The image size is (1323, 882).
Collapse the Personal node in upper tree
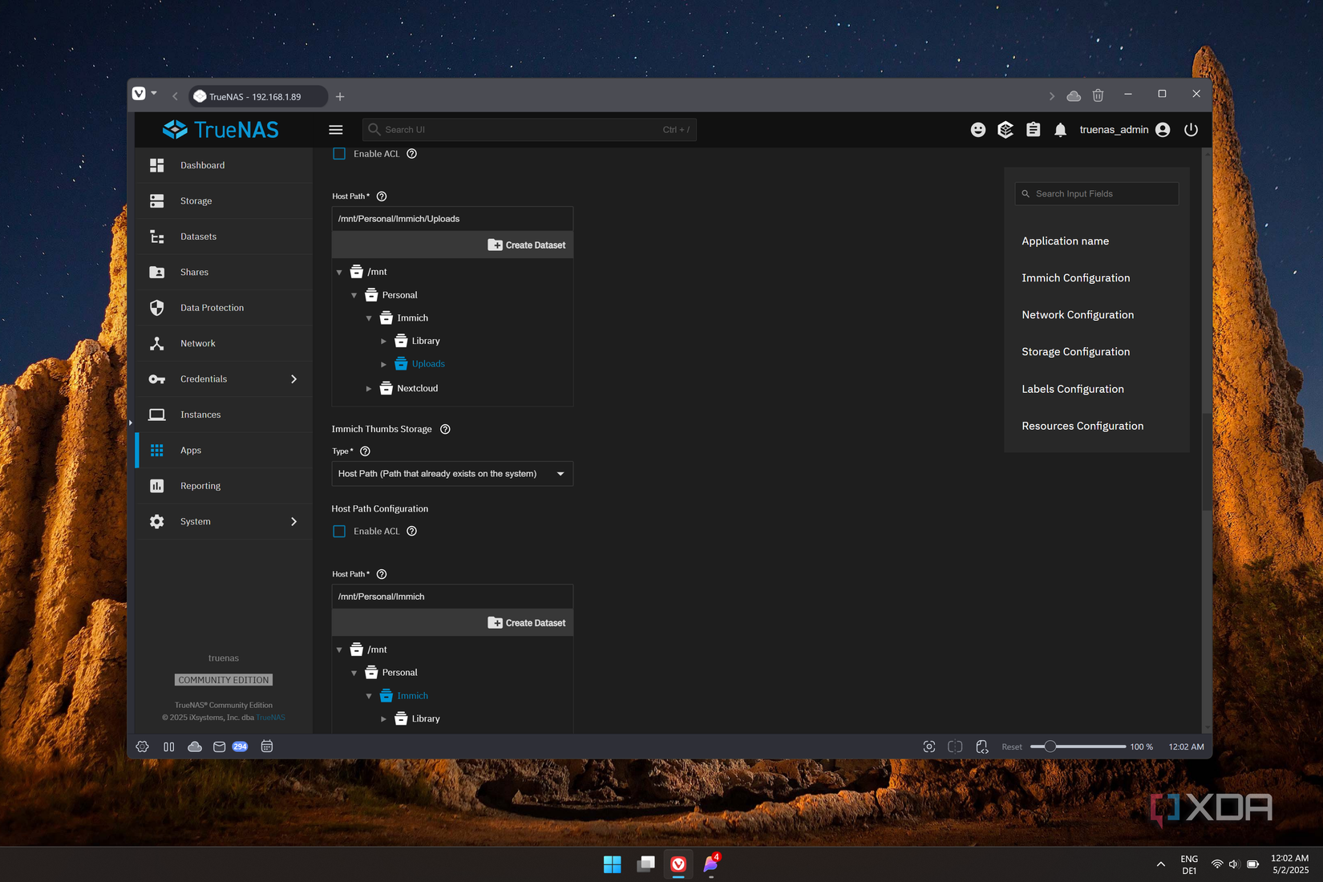354,296
